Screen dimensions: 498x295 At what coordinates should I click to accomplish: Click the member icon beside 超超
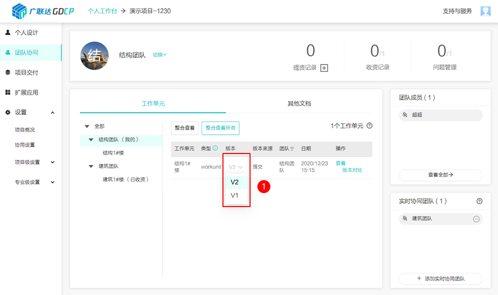[x=405, y=115]
